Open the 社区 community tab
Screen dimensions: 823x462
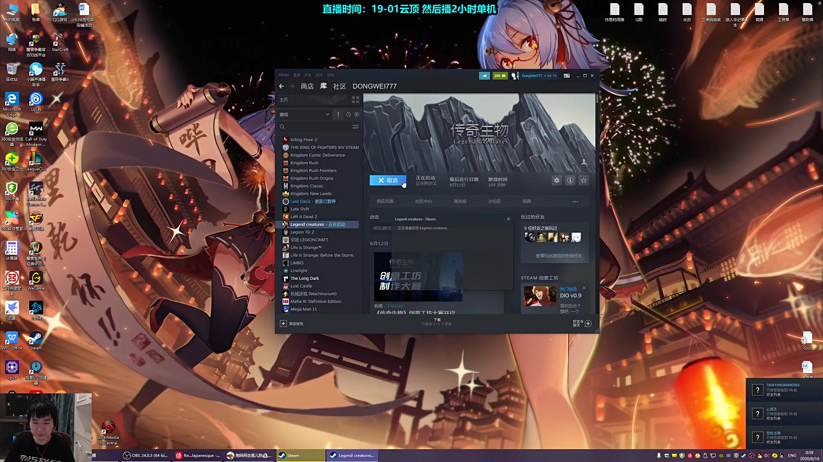(339, 86)
